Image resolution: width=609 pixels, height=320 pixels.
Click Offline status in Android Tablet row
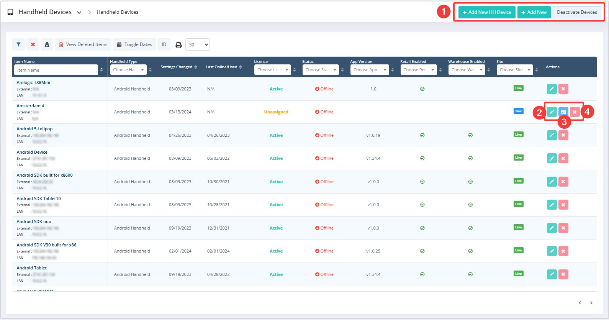[x=324, y=274]
